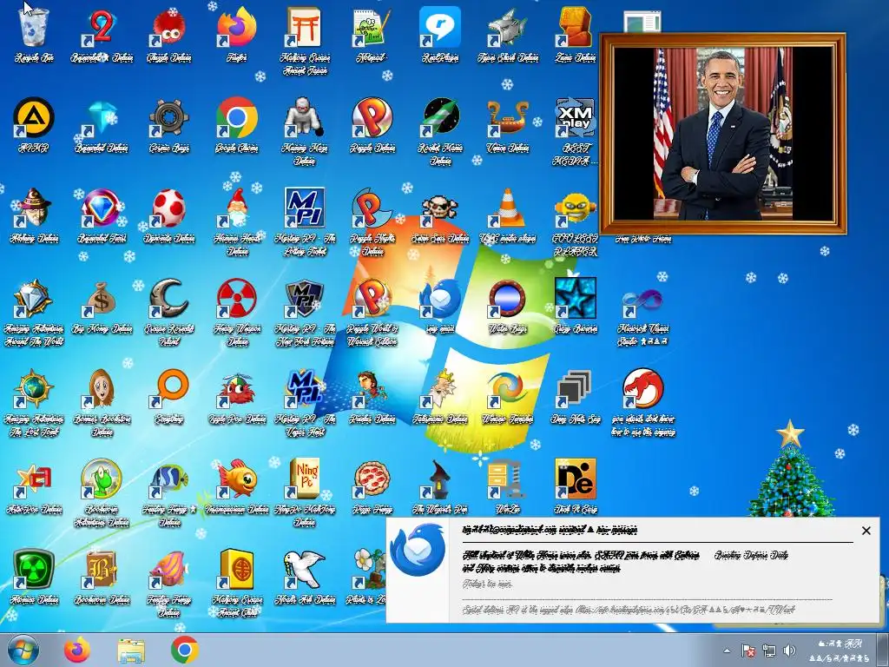Open the orange De tile icon
This screenshot has width=889, height=667.
(576, 479)
